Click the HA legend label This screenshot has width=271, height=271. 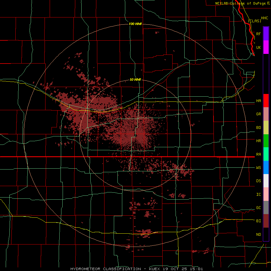[258, 101]
